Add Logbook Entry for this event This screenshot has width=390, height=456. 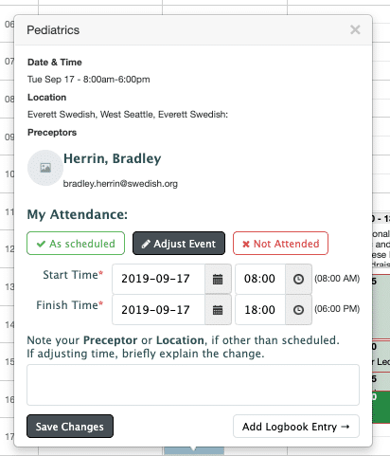coord(296,427)
